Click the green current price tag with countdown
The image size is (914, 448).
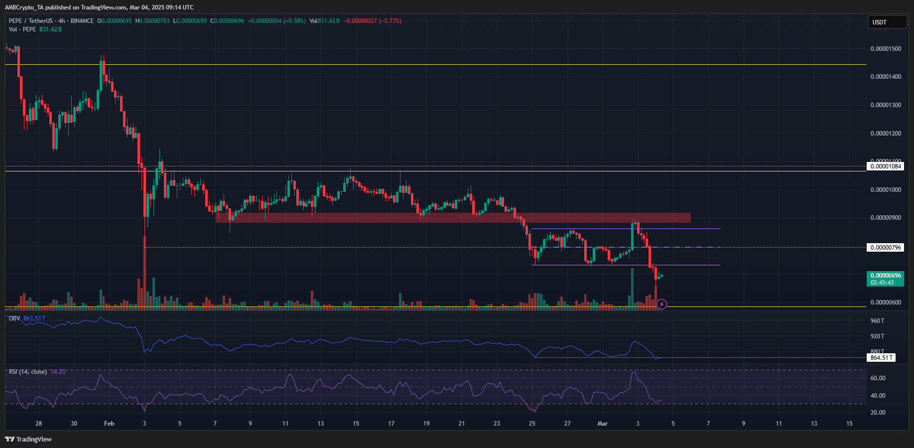coord(885,279)
